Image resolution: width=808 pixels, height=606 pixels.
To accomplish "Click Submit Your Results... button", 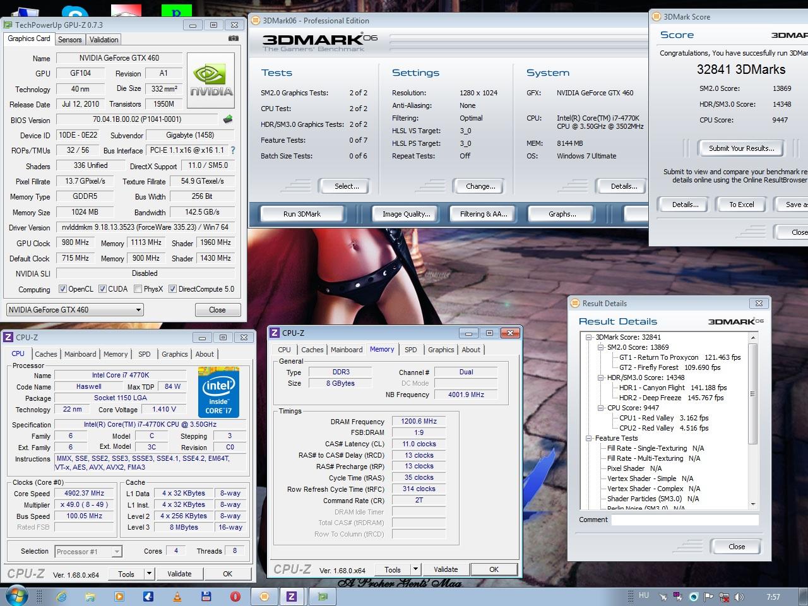I will 741,148.
